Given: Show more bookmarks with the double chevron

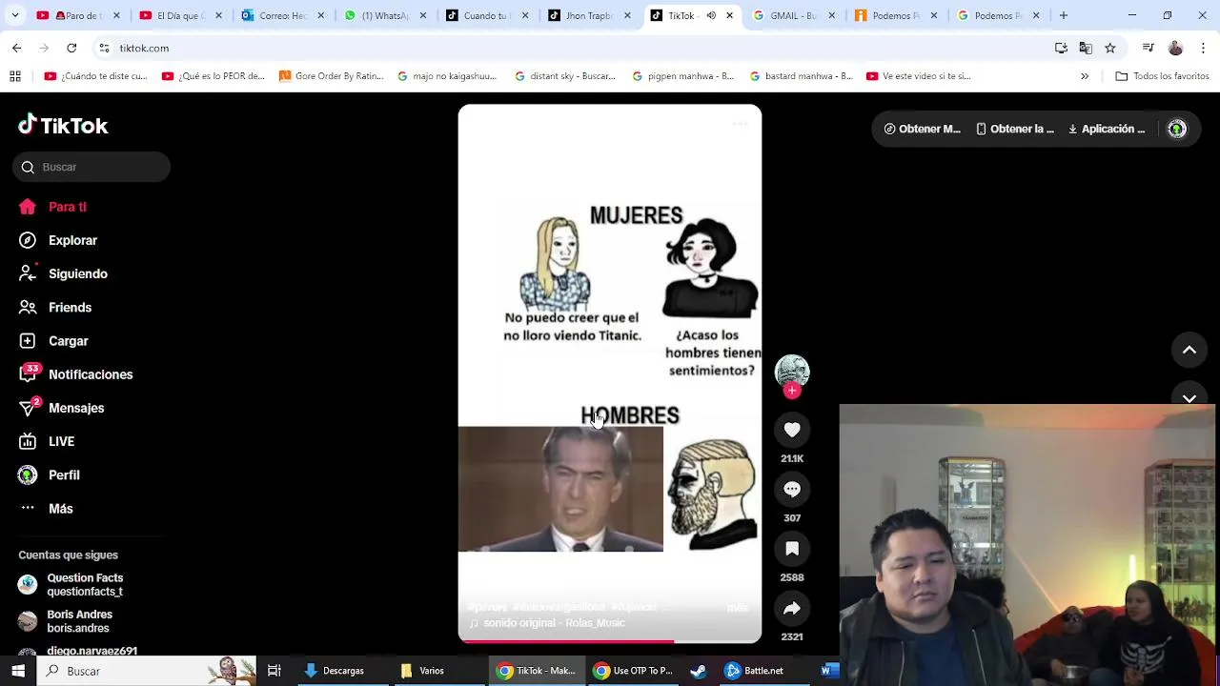Looking at the screenshot, I should [1085, 76].
